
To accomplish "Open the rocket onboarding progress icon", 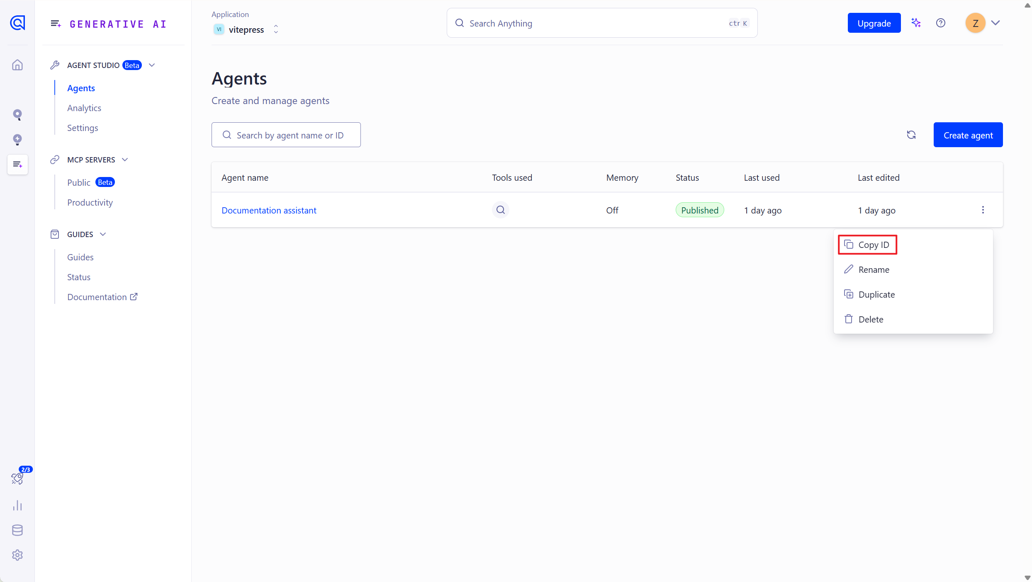I will pyautogui.click(x=17, y=478).
